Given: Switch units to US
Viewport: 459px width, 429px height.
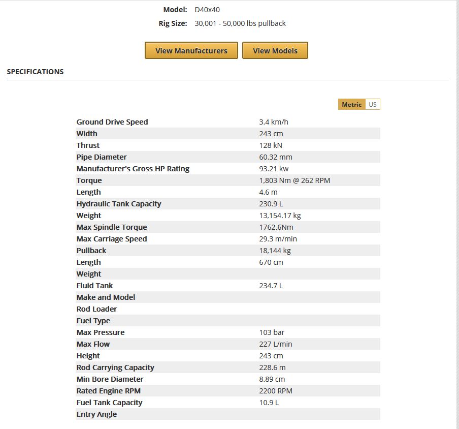Looking at the screenshot, I should tap(373, 104).
